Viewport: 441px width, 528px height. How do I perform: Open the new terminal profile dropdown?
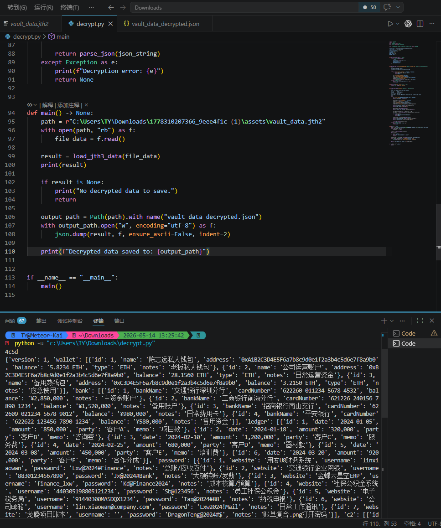point(392,321)
